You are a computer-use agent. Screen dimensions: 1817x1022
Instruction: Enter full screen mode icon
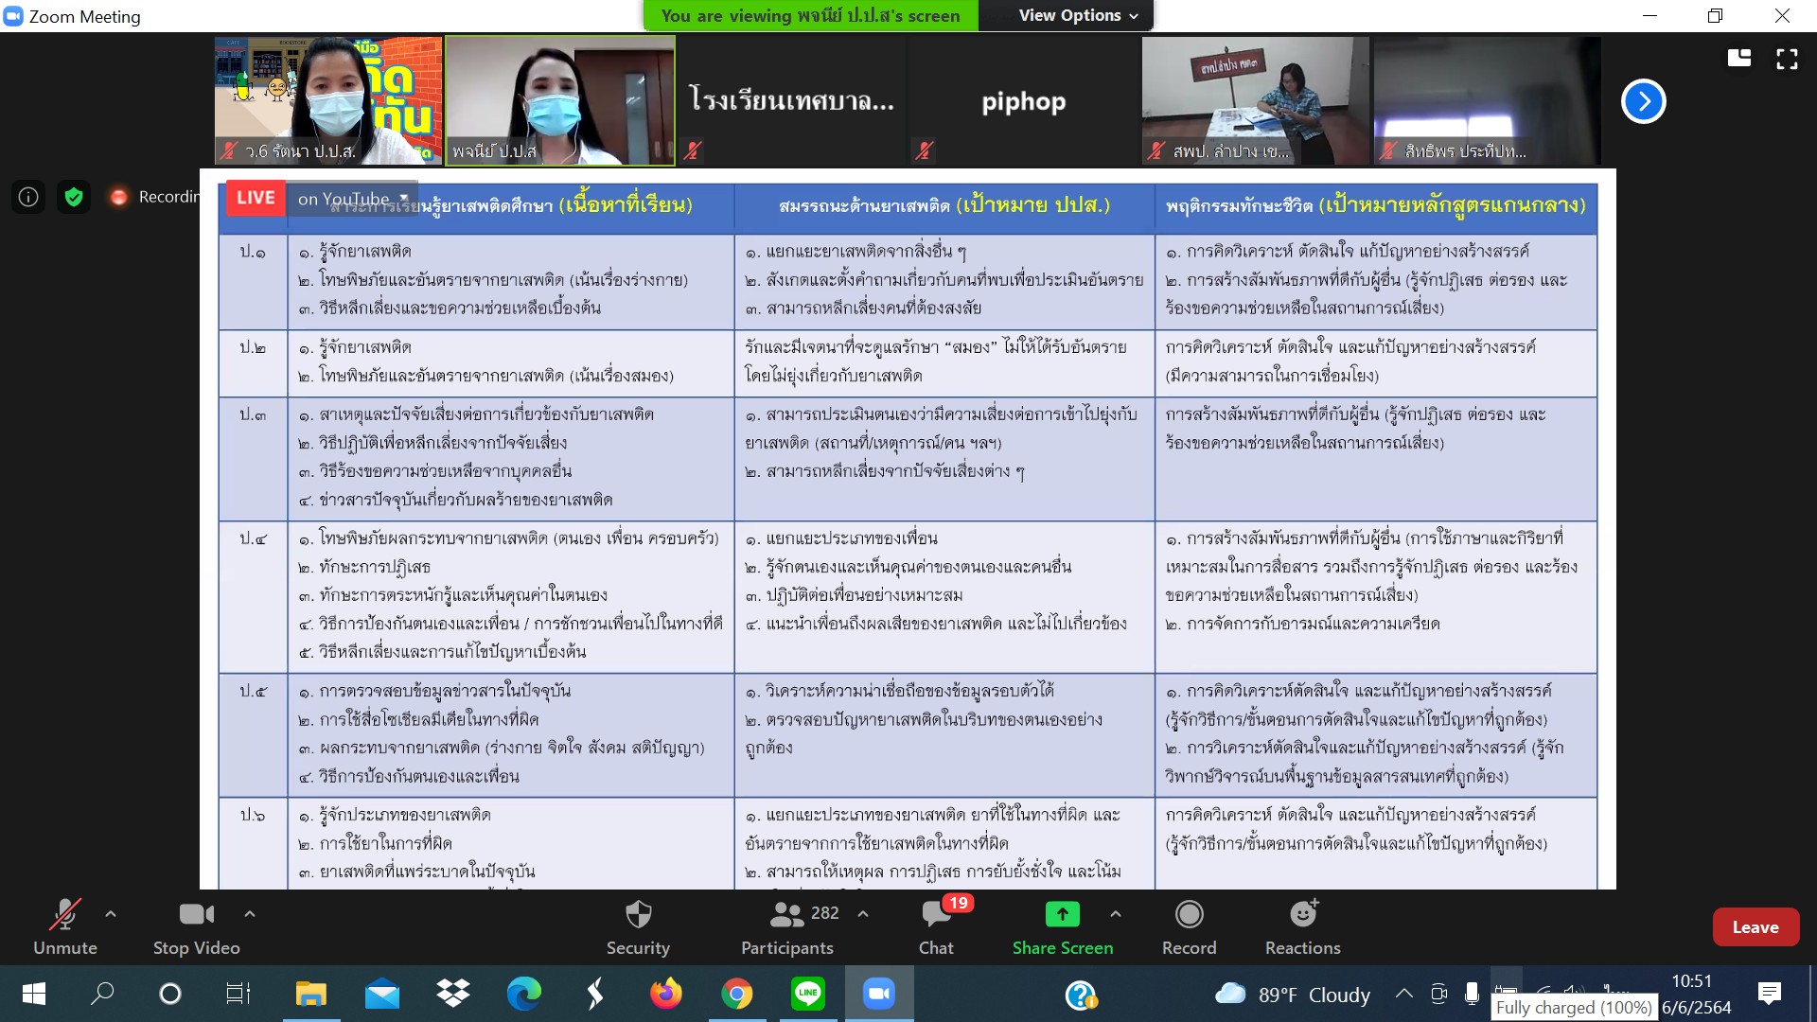click(1788, 59)
